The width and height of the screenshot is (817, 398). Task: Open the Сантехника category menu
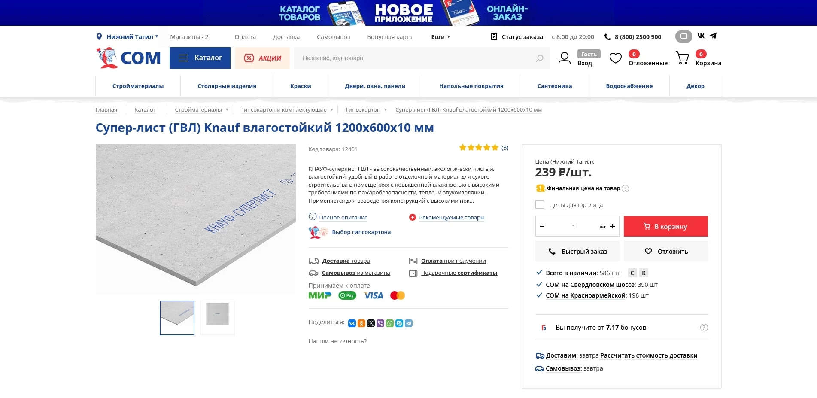click(554, 86)
